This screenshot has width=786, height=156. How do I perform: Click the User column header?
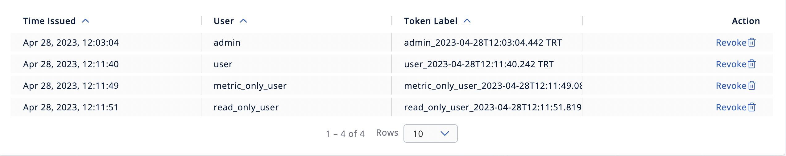(224, 21)
